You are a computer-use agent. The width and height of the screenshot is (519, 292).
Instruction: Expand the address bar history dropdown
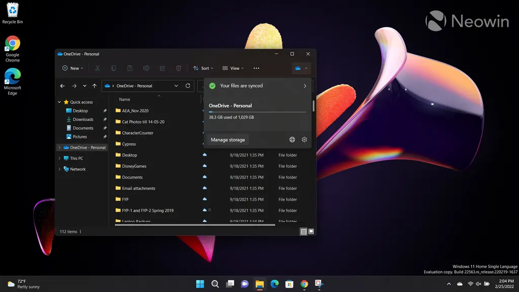pos(176,86)
